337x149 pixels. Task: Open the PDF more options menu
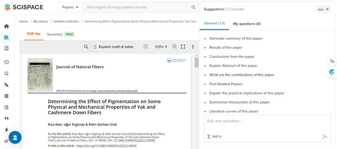[193, 47]
